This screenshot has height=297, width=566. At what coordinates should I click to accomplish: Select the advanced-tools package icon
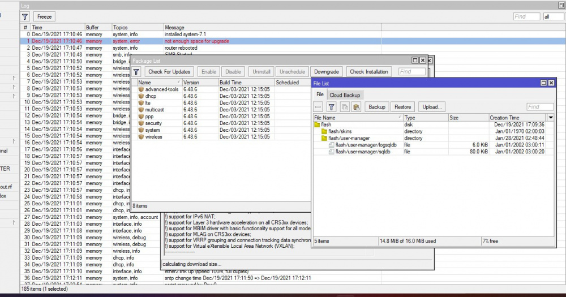pyautogui.click(x=141, y=89)
